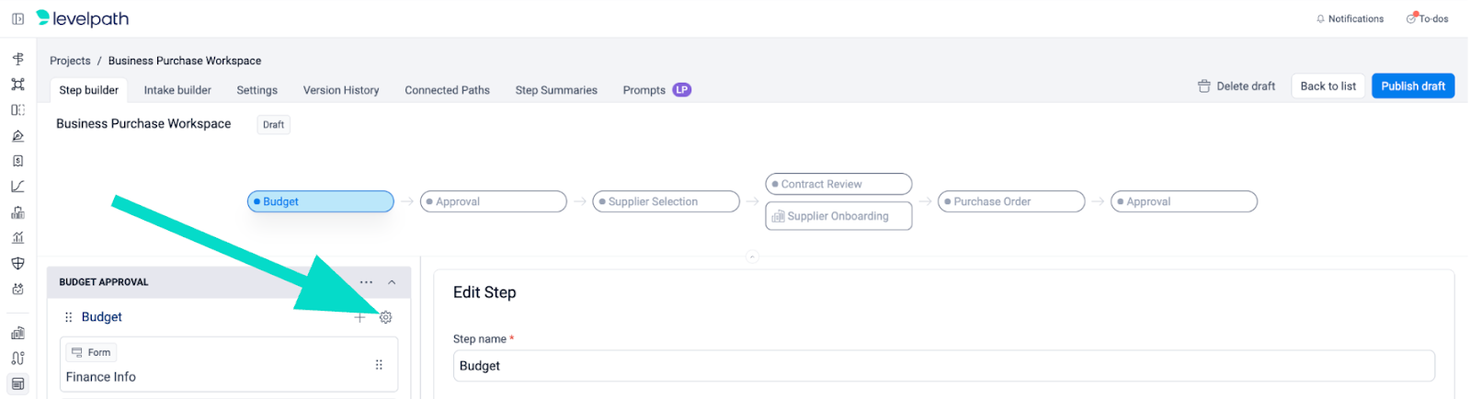Click the plus icon beside Budget
The width and height of the screenshot is (1471, 399).
tap(359, 317)
